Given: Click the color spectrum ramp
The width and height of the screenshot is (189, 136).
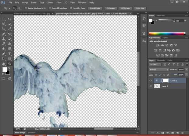Looking at the screenshot, I should (167, 34).
